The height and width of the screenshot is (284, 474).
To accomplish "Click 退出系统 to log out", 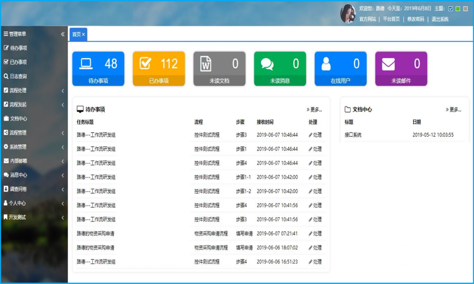I will point(440,19).
